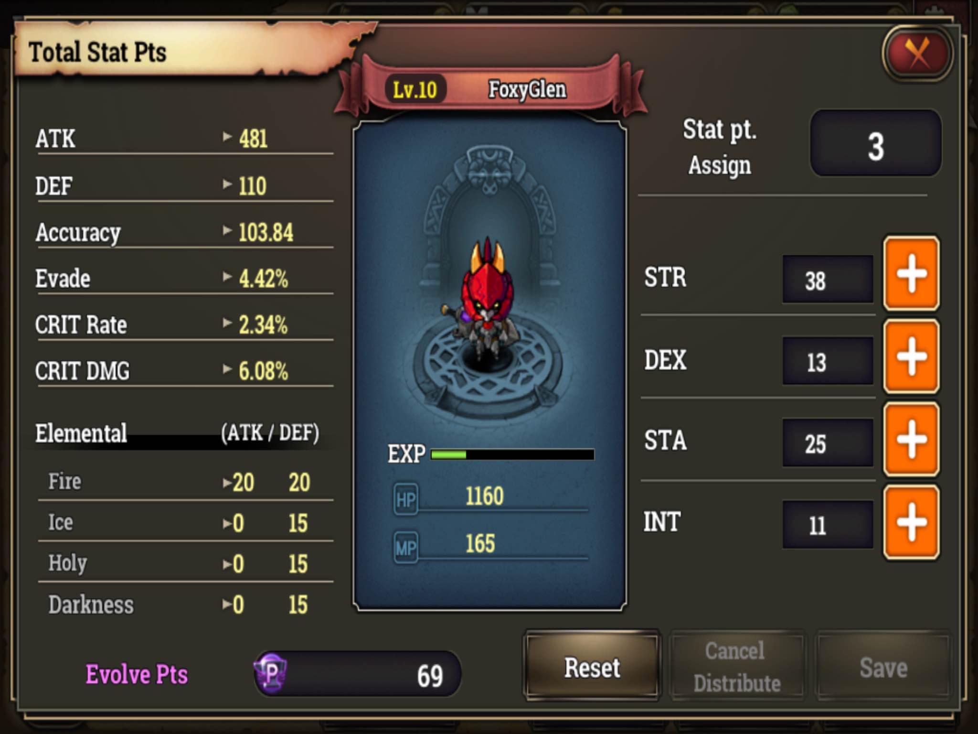Tap the MP icon
This screenshot has width=978, height=734.
tap(405, 547)
